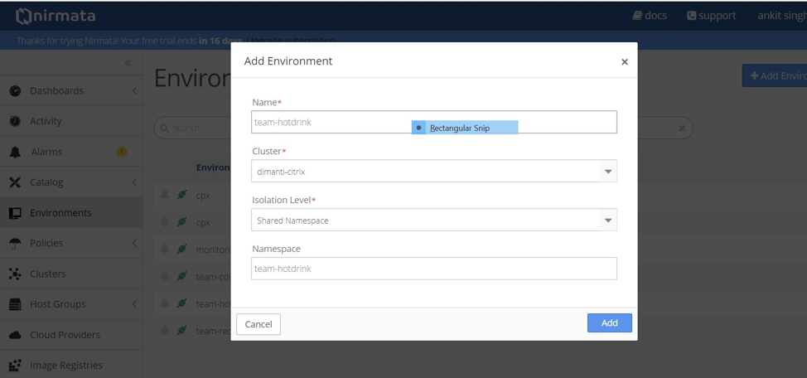Close the Add Environment dialog

coord(625,62)
